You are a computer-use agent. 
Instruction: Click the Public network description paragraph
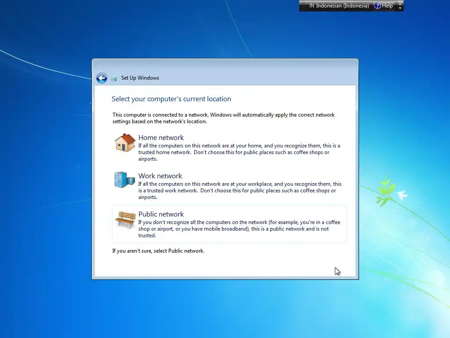tap(239, 229)
